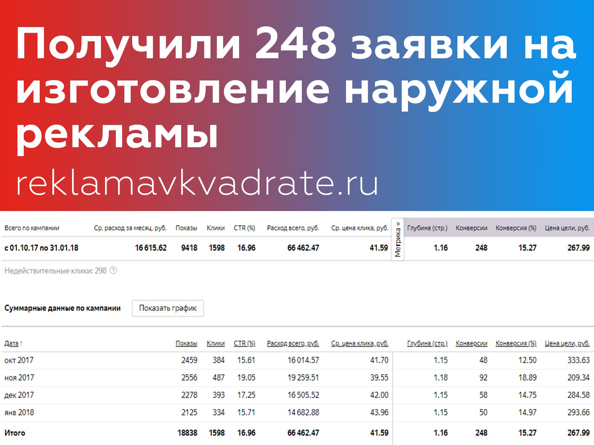Click November impressions value 2556
The height and width of the screenshot is (445, 594).
tap(189, 378)
